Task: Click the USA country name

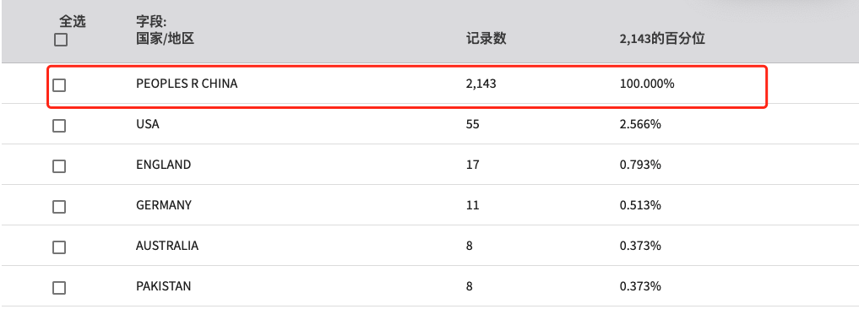Action: tap(147, 124)
